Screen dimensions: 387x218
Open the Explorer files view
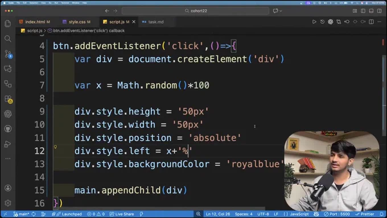coord(7,23)
